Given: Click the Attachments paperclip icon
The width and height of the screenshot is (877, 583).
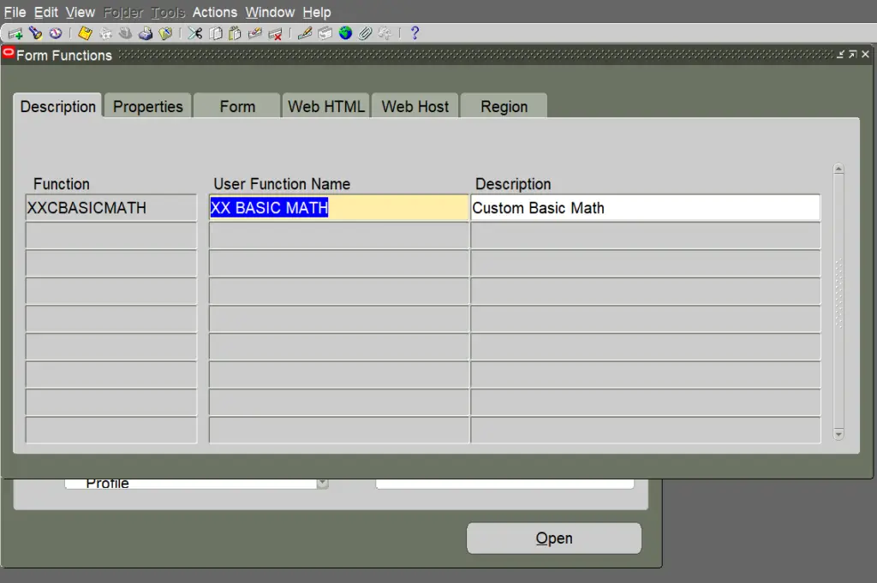Looking at the screenshot, I should click(366, 33).
